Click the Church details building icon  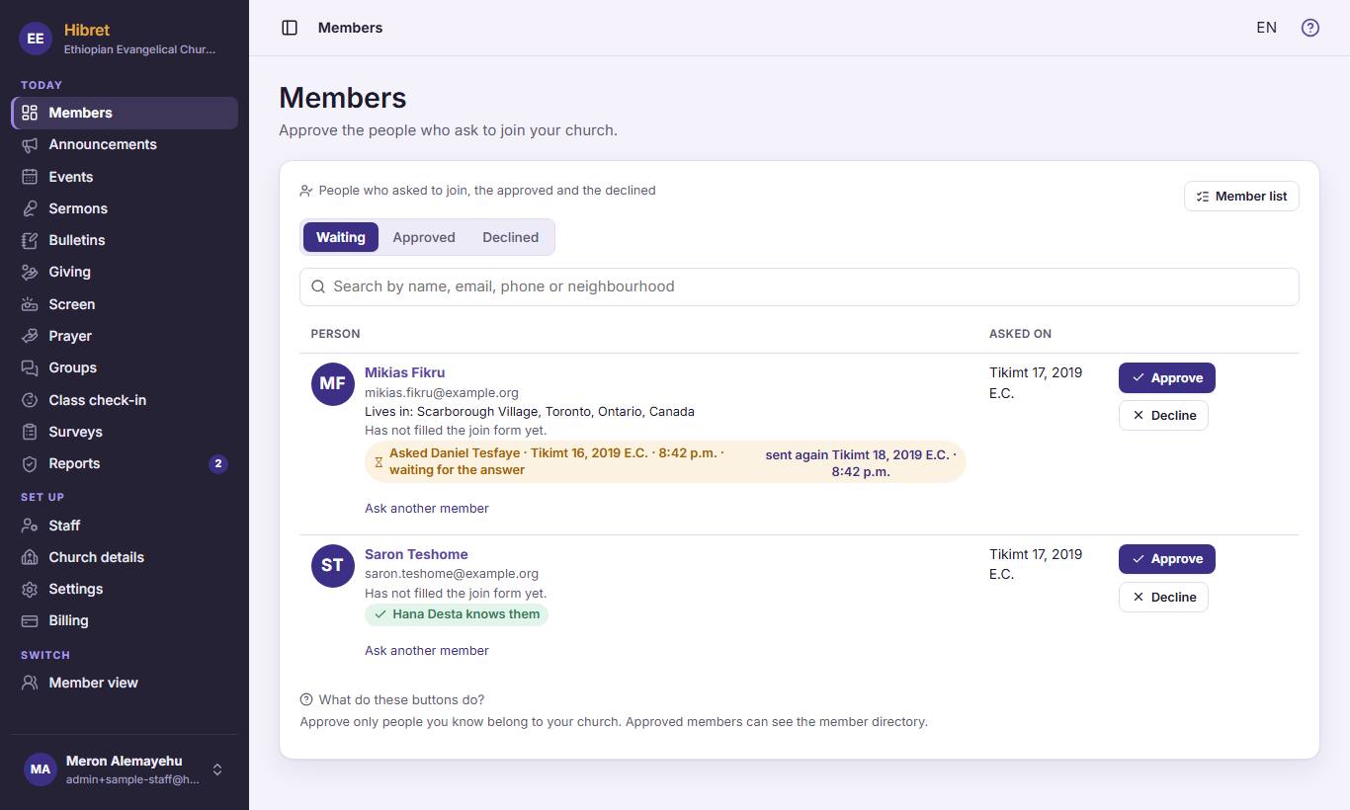[30, 557]
